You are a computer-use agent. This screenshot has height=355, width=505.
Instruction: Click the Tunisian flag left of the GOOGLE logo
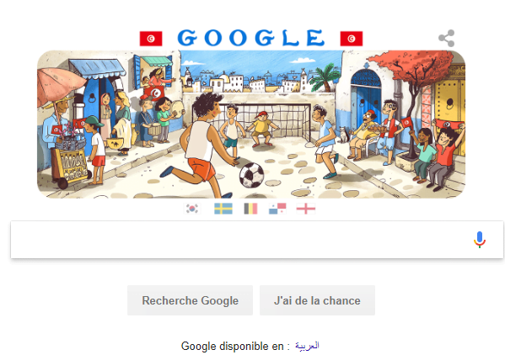pos(151,39)
